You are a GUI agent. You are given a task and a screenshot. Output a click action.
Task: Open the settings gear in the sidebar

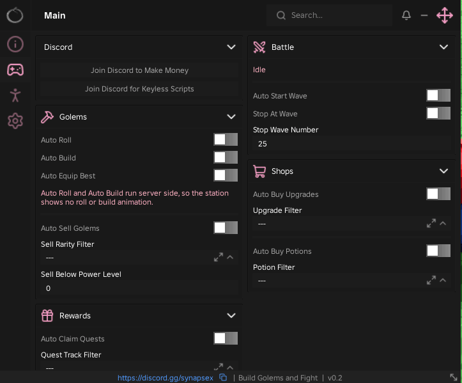15,121
